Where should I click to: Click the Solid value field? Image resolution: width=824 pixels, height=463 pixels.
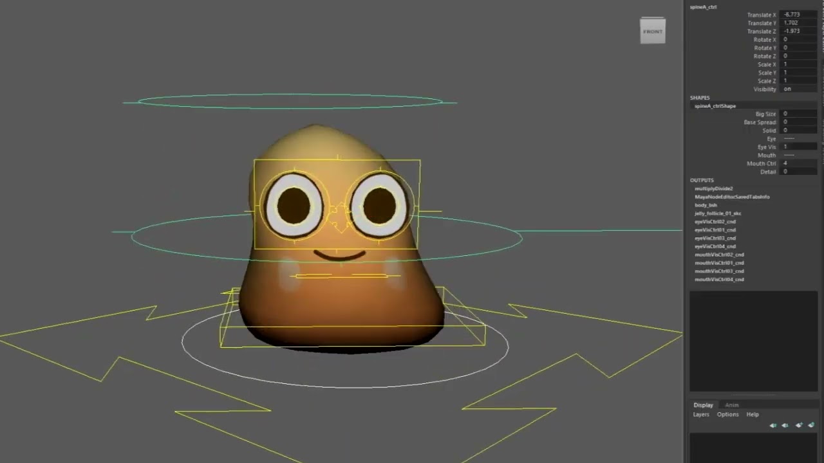(x=798, y=131)
